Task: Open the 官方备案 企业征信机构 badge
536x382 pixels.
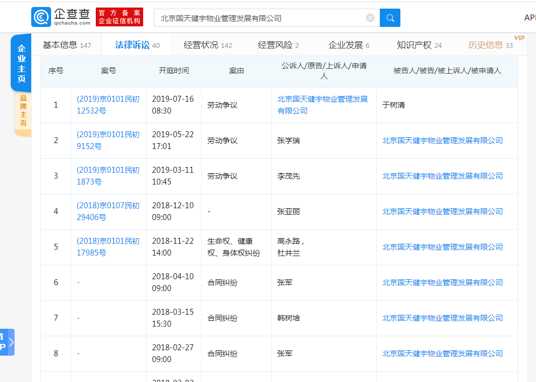Action: (119, 17)
